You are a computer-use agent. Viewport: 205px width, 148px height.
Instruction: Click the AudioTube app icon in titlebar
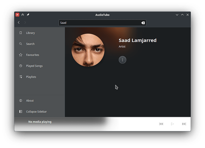pos(18,15)
